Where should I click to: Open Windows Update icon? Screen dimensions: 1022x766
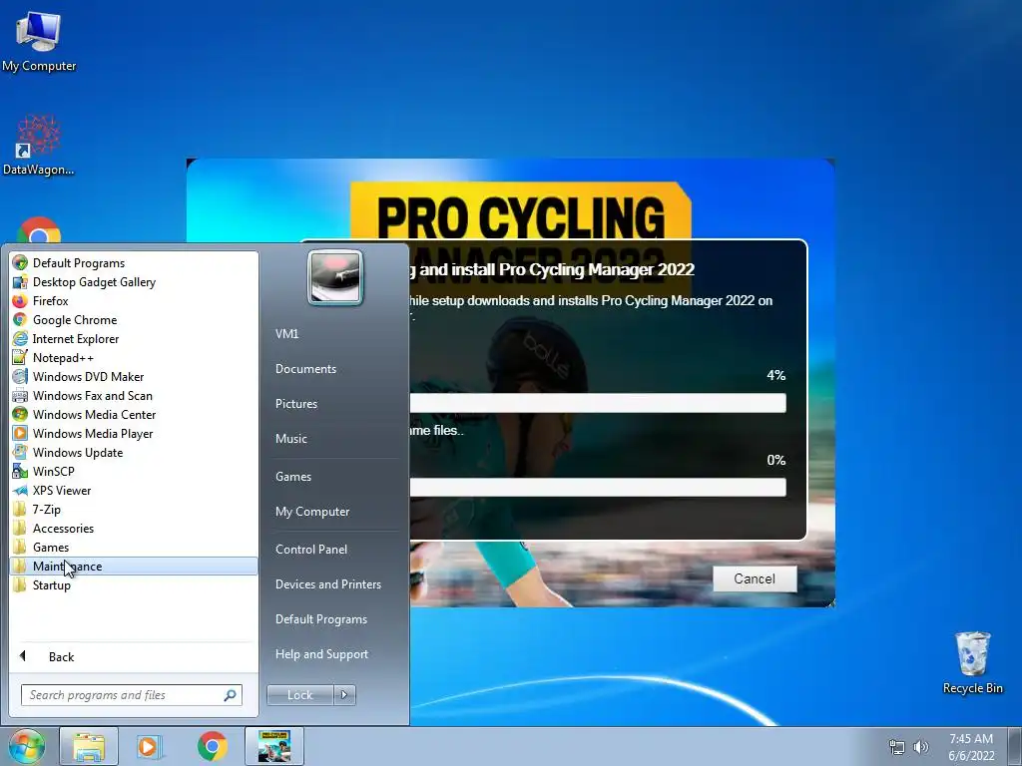(20, 452)
